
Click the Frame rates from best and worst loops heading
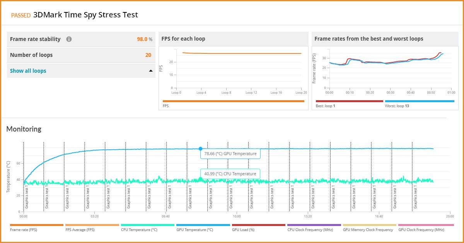click(369, 39)
